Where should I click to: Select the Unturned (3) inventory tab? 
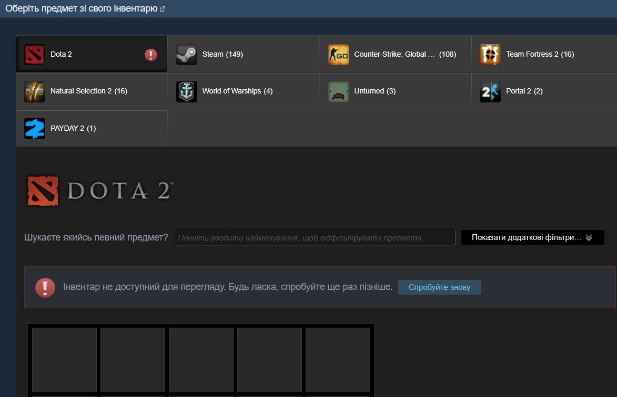point(395,91)
